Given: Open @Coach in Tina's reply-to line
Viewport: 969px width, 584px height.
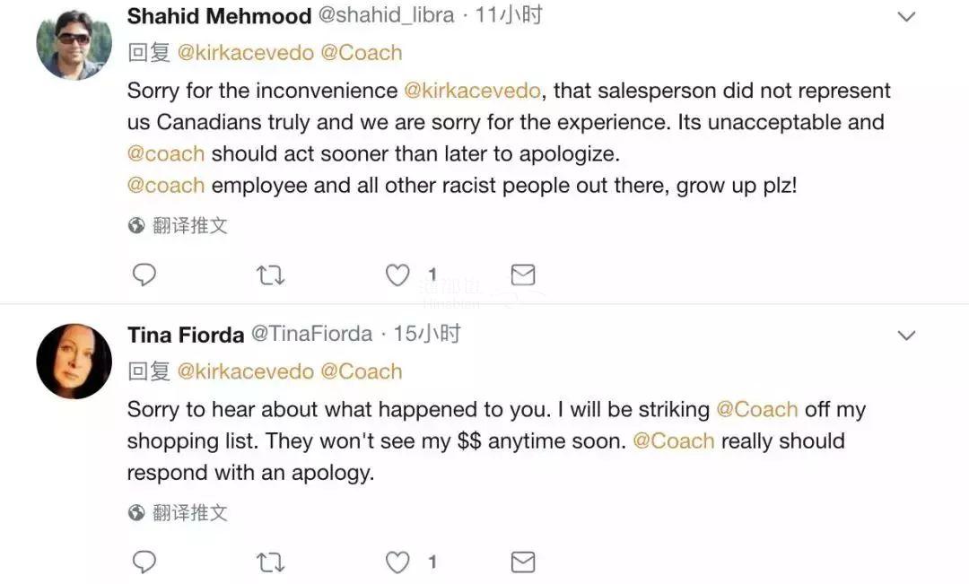Looking at the screenshot, I should 361,371.
